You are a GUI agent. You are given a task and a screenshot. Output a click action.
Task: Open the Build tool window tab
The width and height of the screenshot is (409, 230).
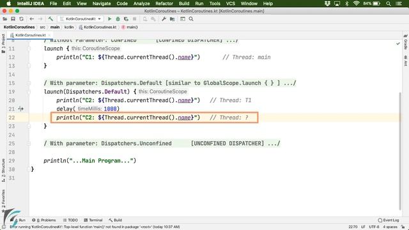click(115, 220)
